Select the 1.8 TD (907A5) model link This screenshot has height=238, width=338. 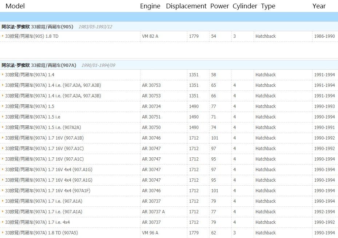(x=41, y=233)
